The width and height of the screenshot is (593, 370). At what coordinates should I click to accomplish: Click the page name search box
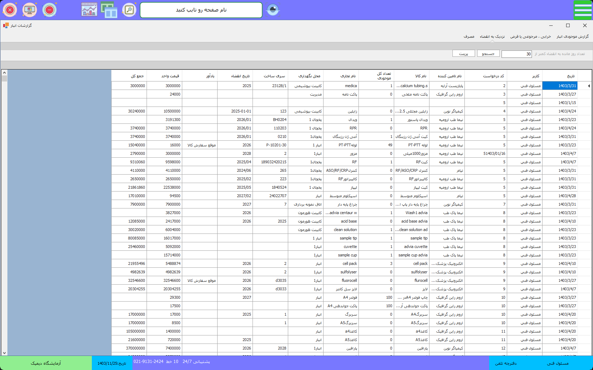click(x=201, y=10)
